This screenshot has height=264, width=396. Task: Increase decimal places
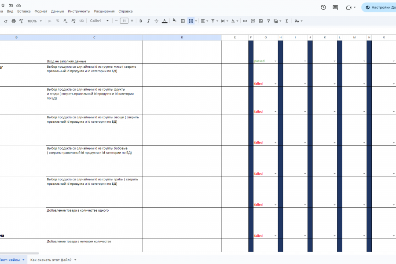73,21
